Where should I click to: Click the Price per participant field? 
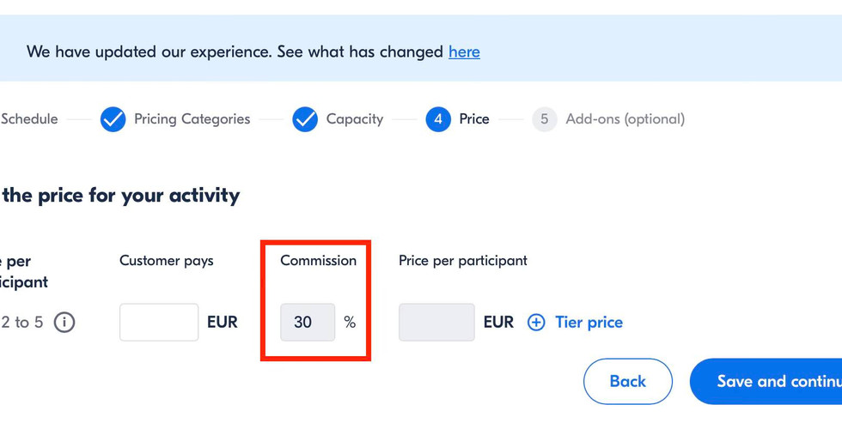coord(436,323)
